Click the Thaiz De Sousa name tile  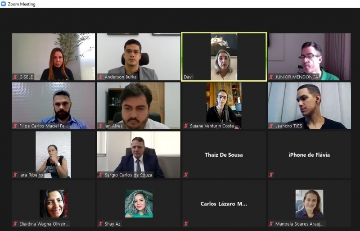224,155
